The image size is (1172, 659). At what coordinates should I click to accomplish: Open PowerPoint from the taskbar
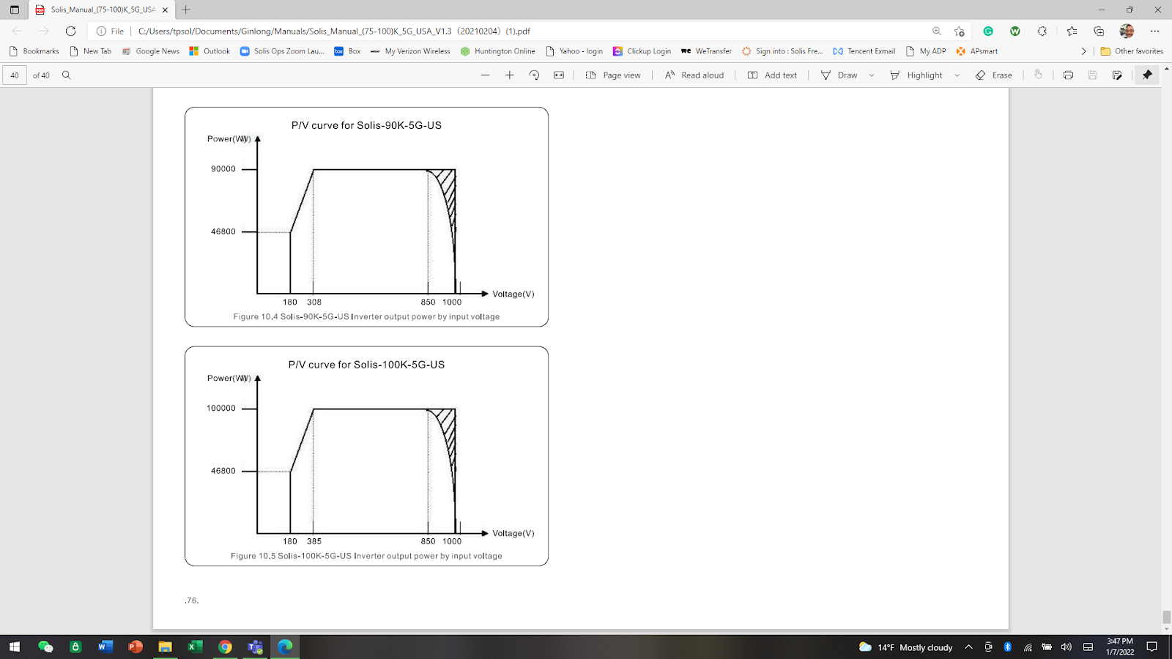click(136, 647)
